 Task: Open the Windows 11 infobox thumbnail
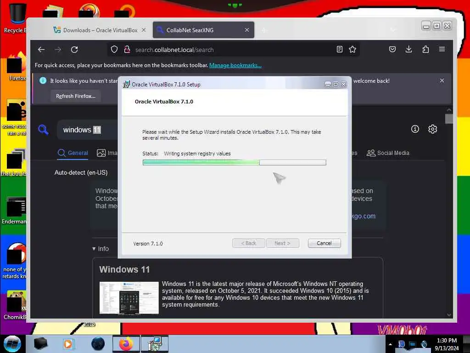click(x=129, y=298)
